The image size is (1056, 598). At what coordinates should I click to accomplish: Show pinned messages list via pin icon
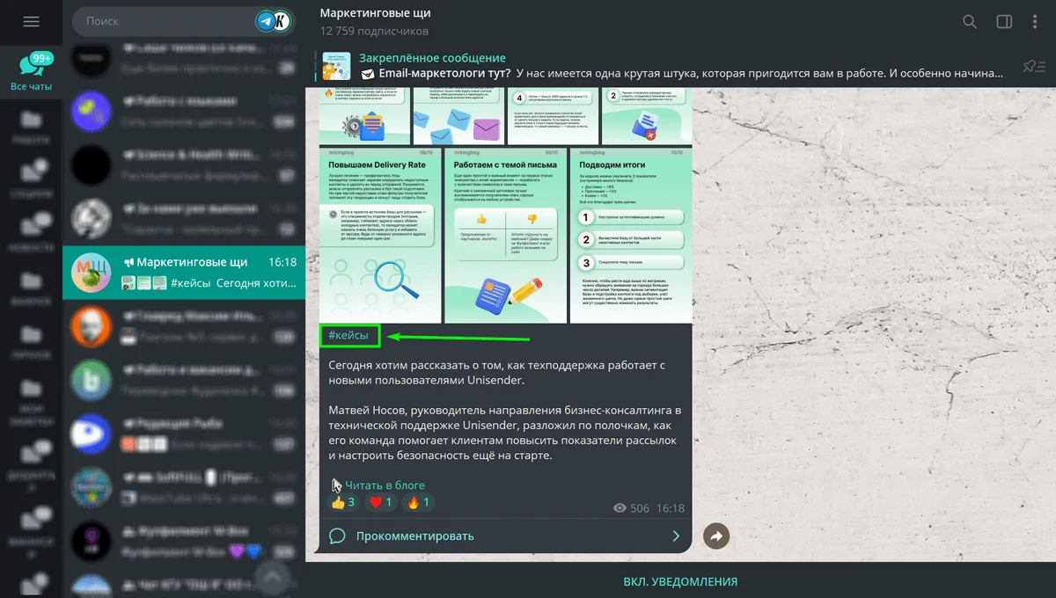point(1032,66)
